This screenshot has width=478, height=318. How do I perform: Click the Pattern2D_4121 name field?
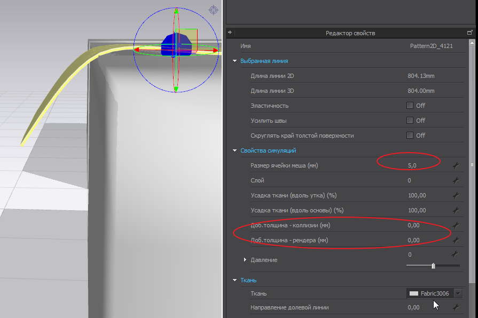pos(432,46)
